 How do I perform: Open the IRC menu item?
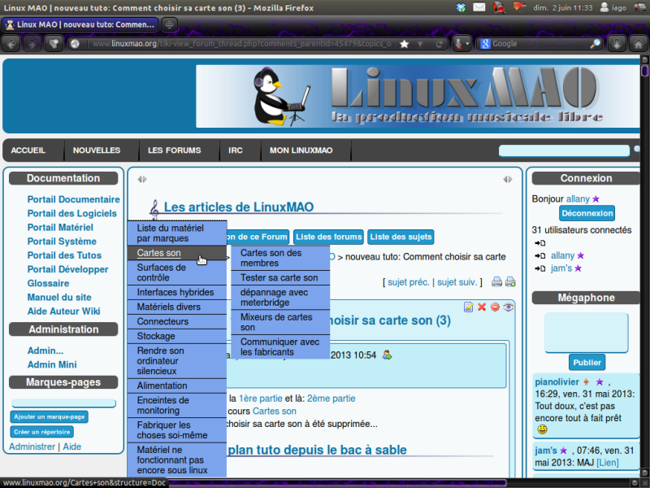[x=236, y=150]
